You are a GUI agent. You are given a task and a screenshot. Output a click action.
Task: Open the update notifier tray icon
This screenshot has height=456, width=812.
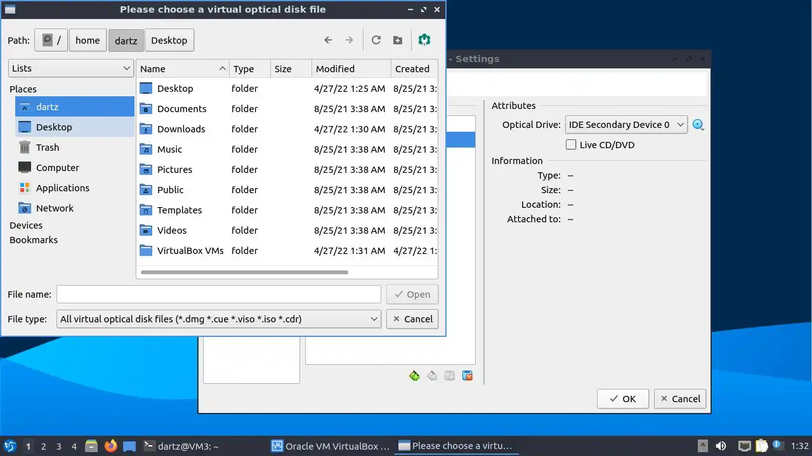pos(778,446)
